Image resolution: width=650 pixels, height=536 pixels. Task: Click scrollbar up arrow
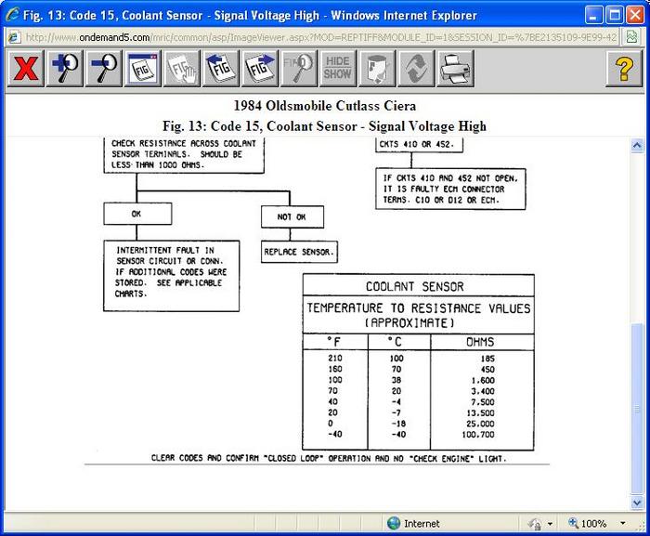(637, 146)
